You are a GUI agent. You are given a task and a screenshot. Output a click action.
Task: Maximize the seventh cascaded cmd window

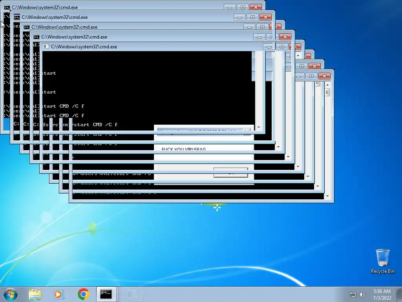[302, 66]
